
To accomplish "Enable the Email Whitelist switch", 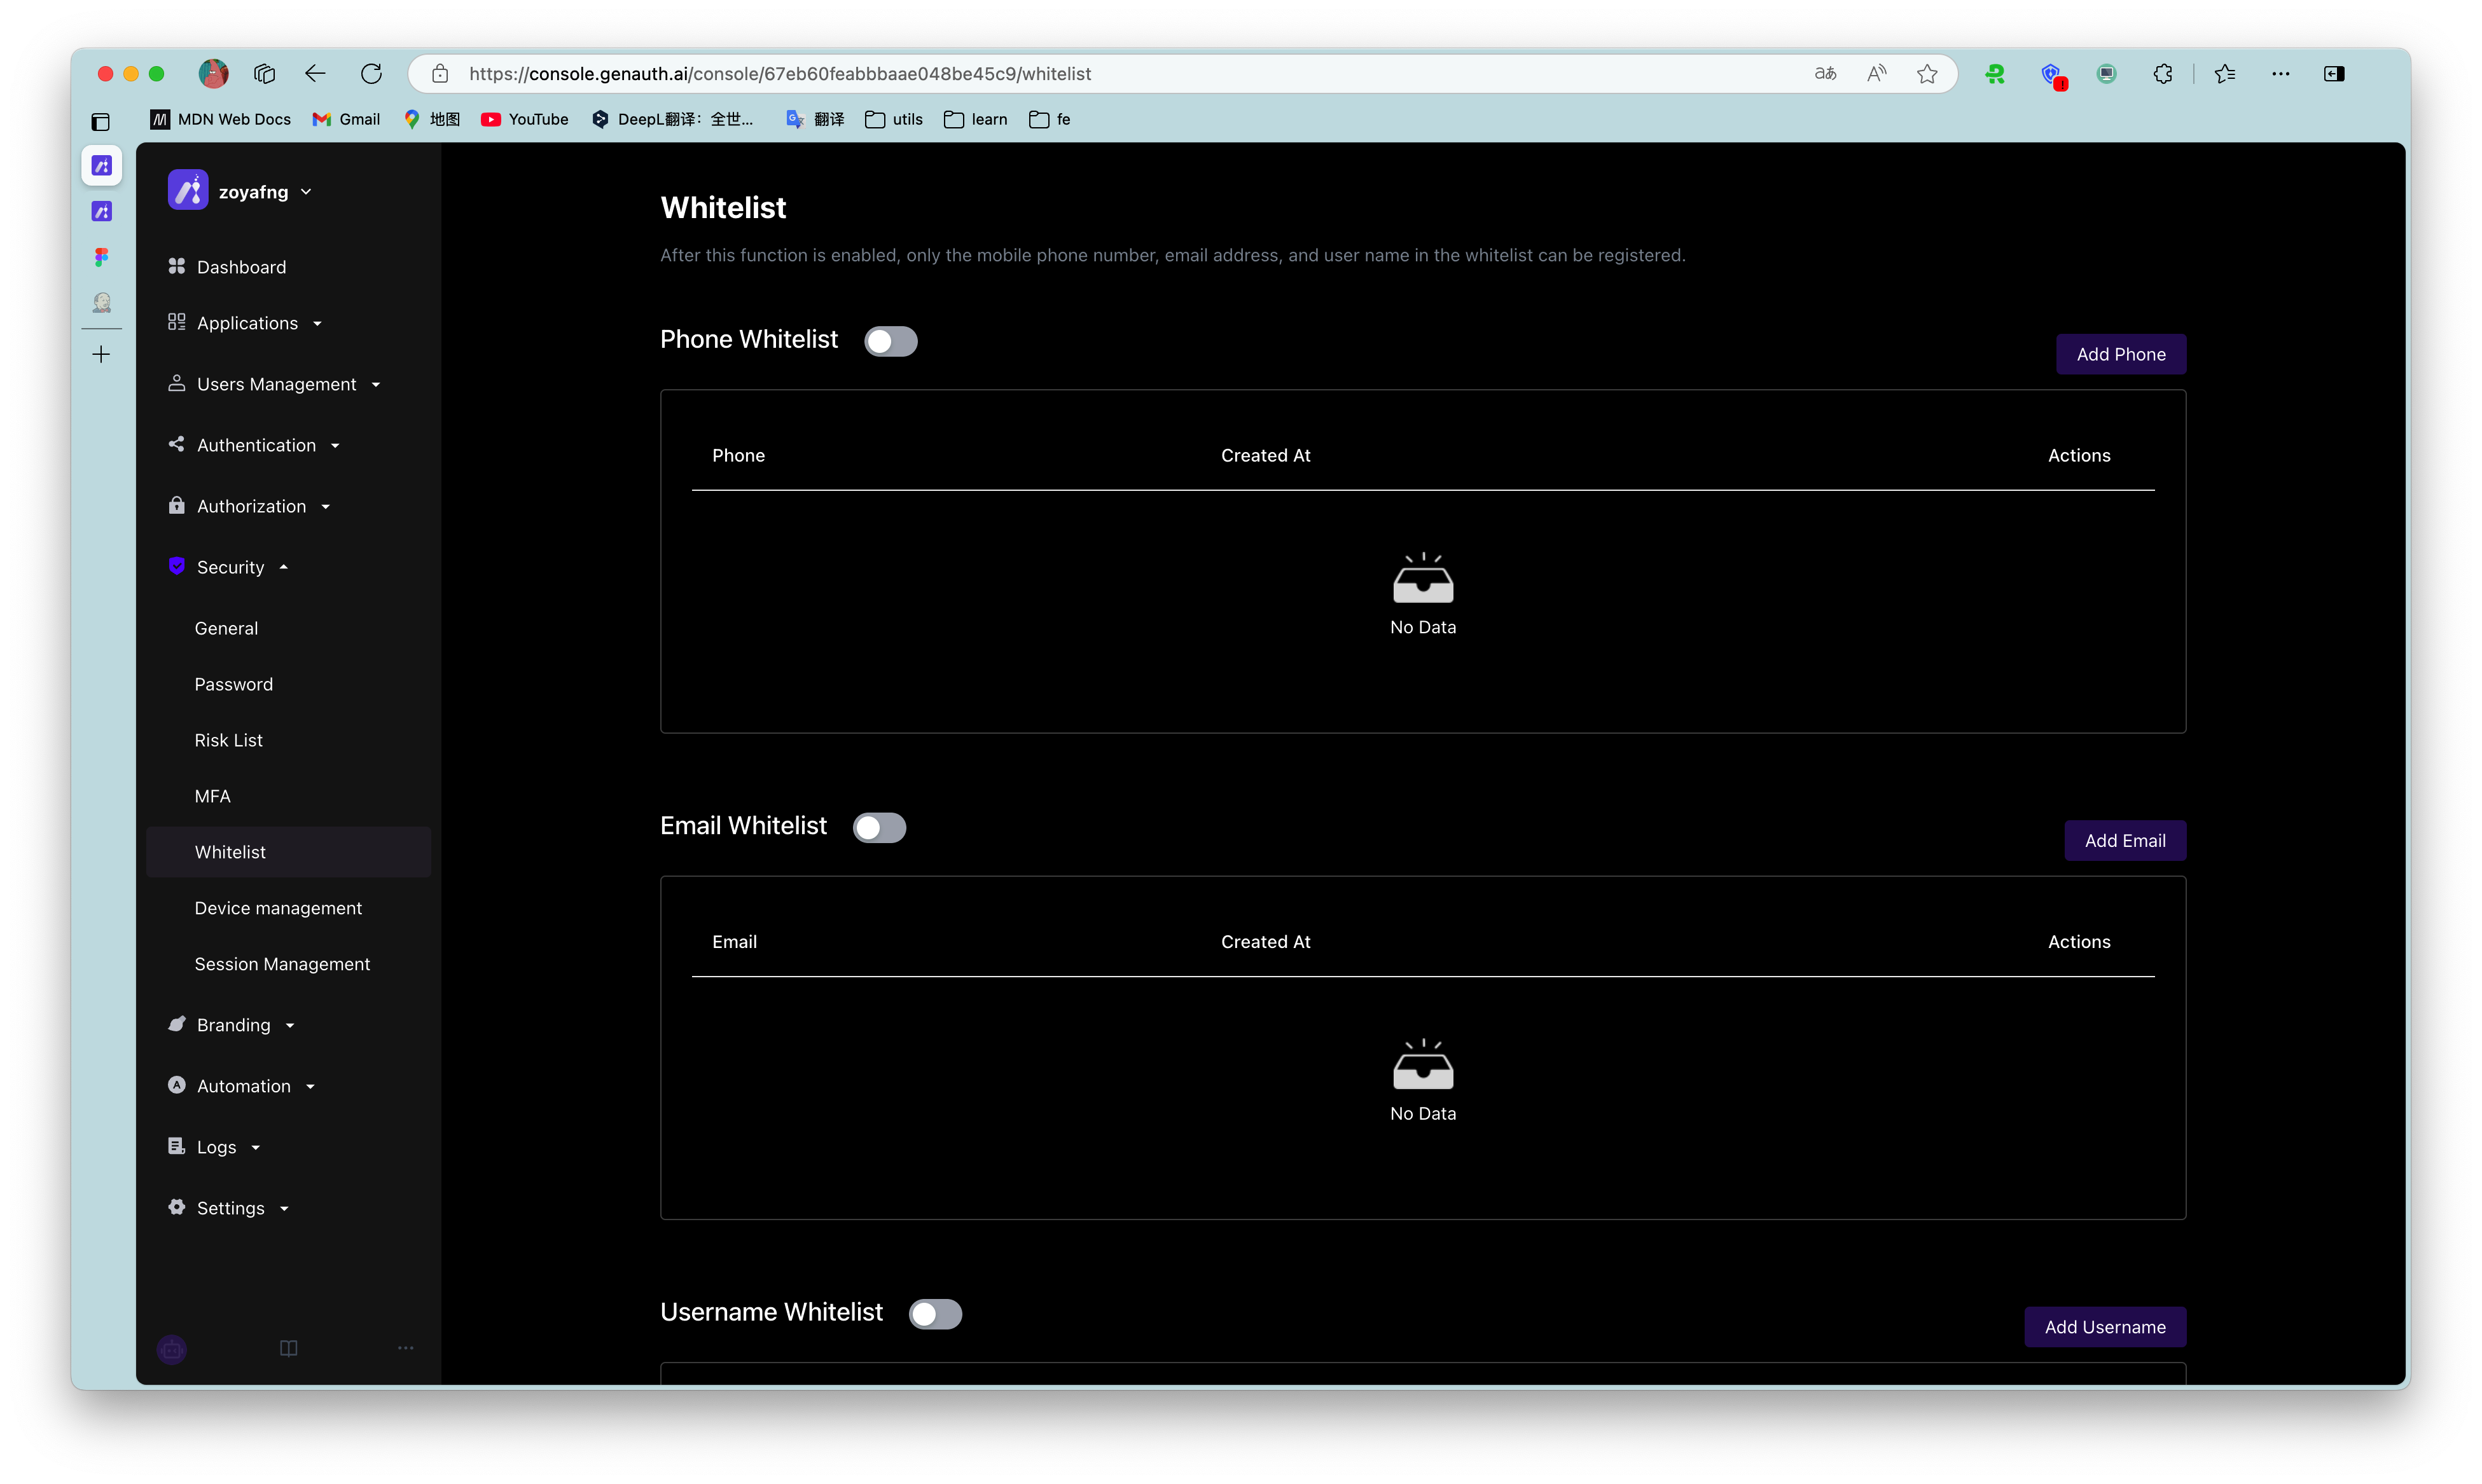I will pos(879,827).
